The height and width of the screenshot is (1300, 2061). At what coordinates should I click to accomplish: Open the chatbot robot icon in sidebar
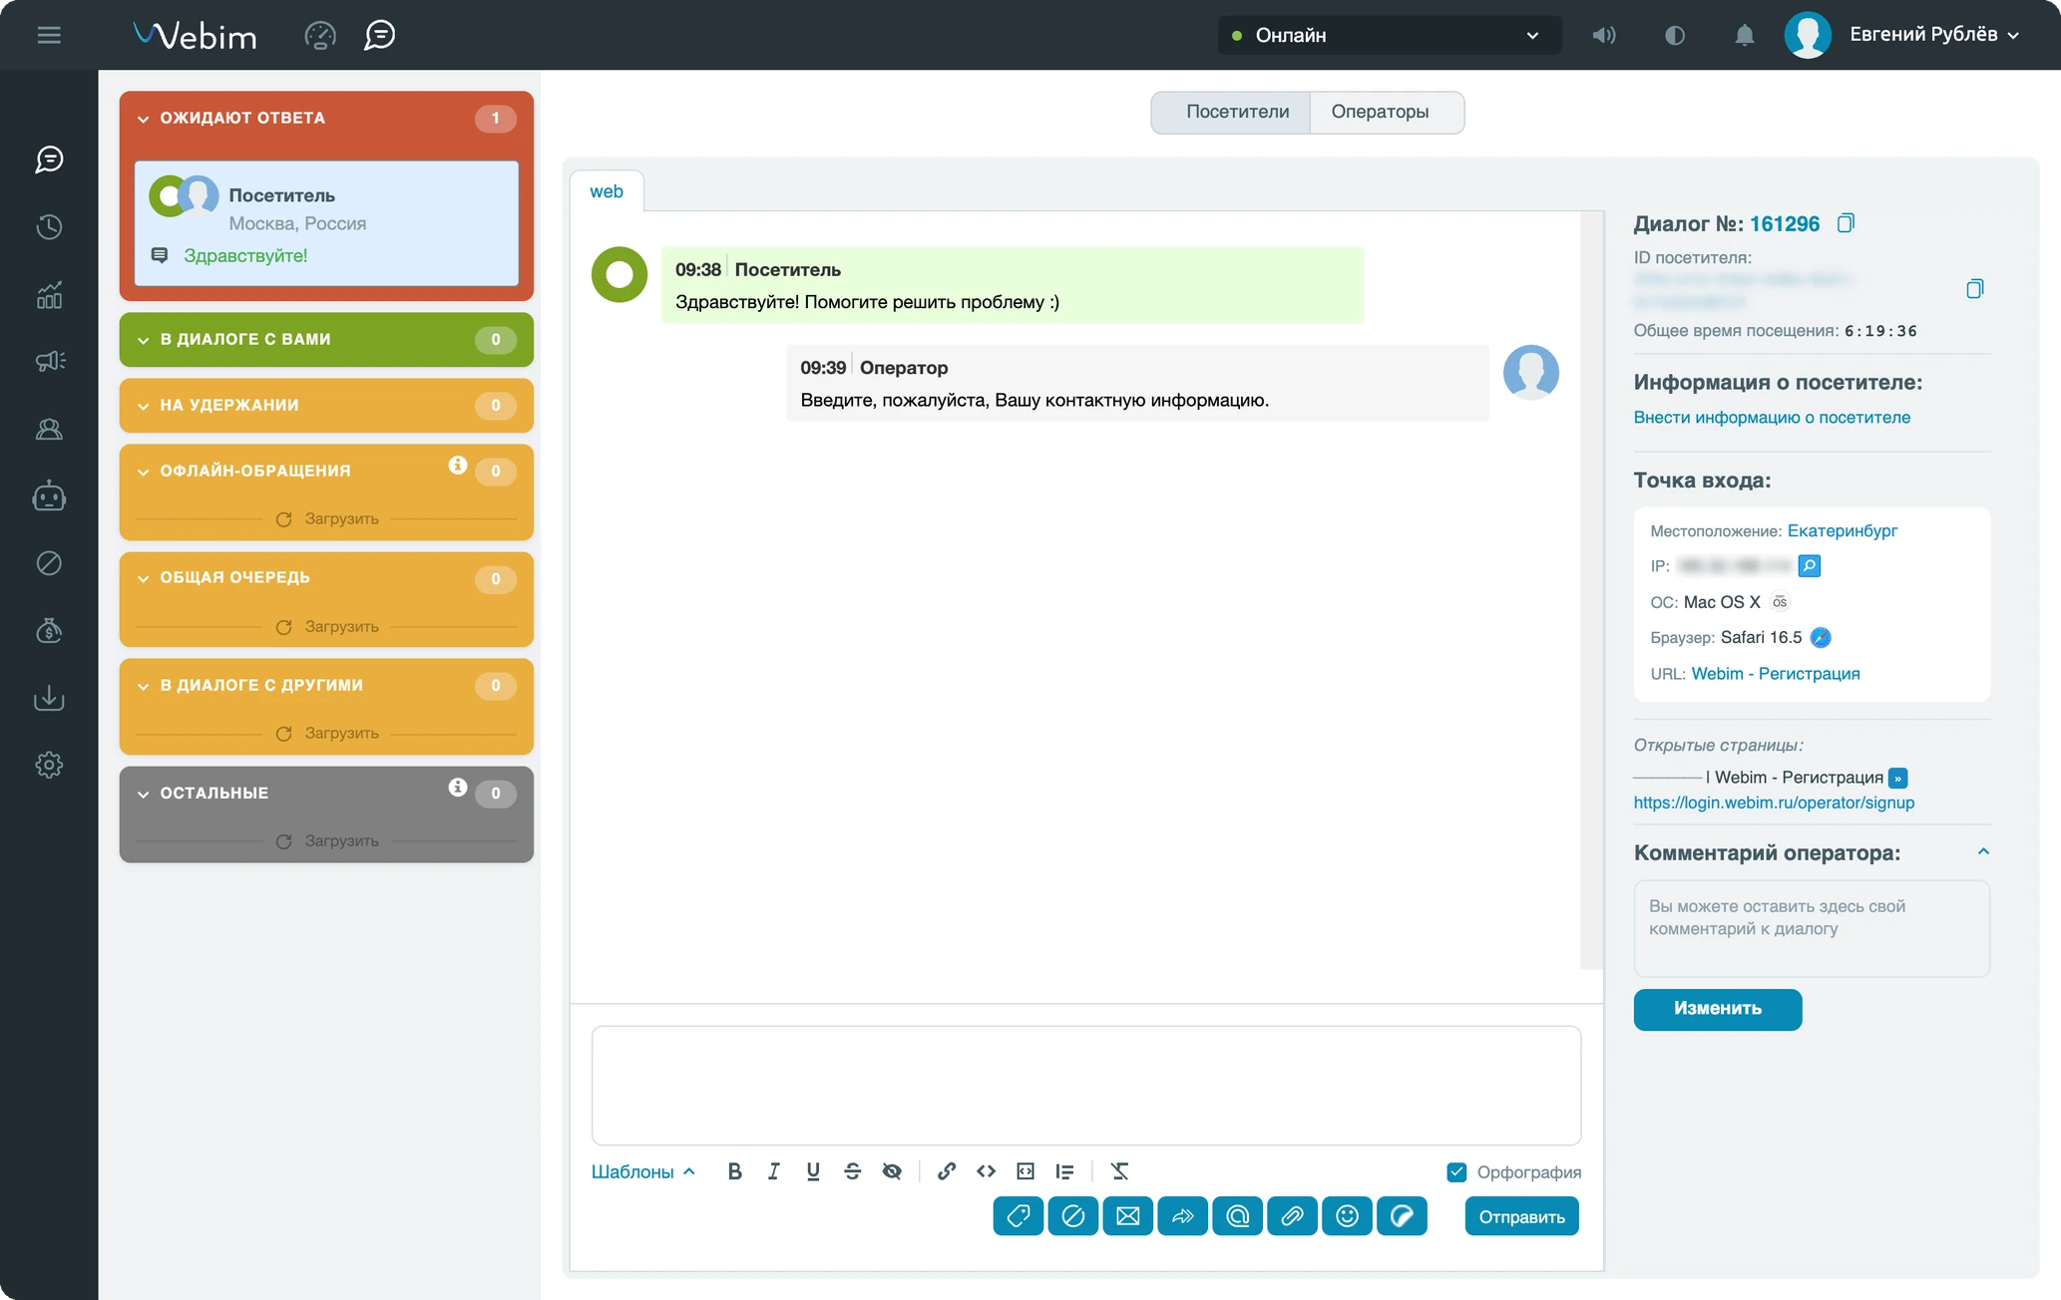[49, 495]
